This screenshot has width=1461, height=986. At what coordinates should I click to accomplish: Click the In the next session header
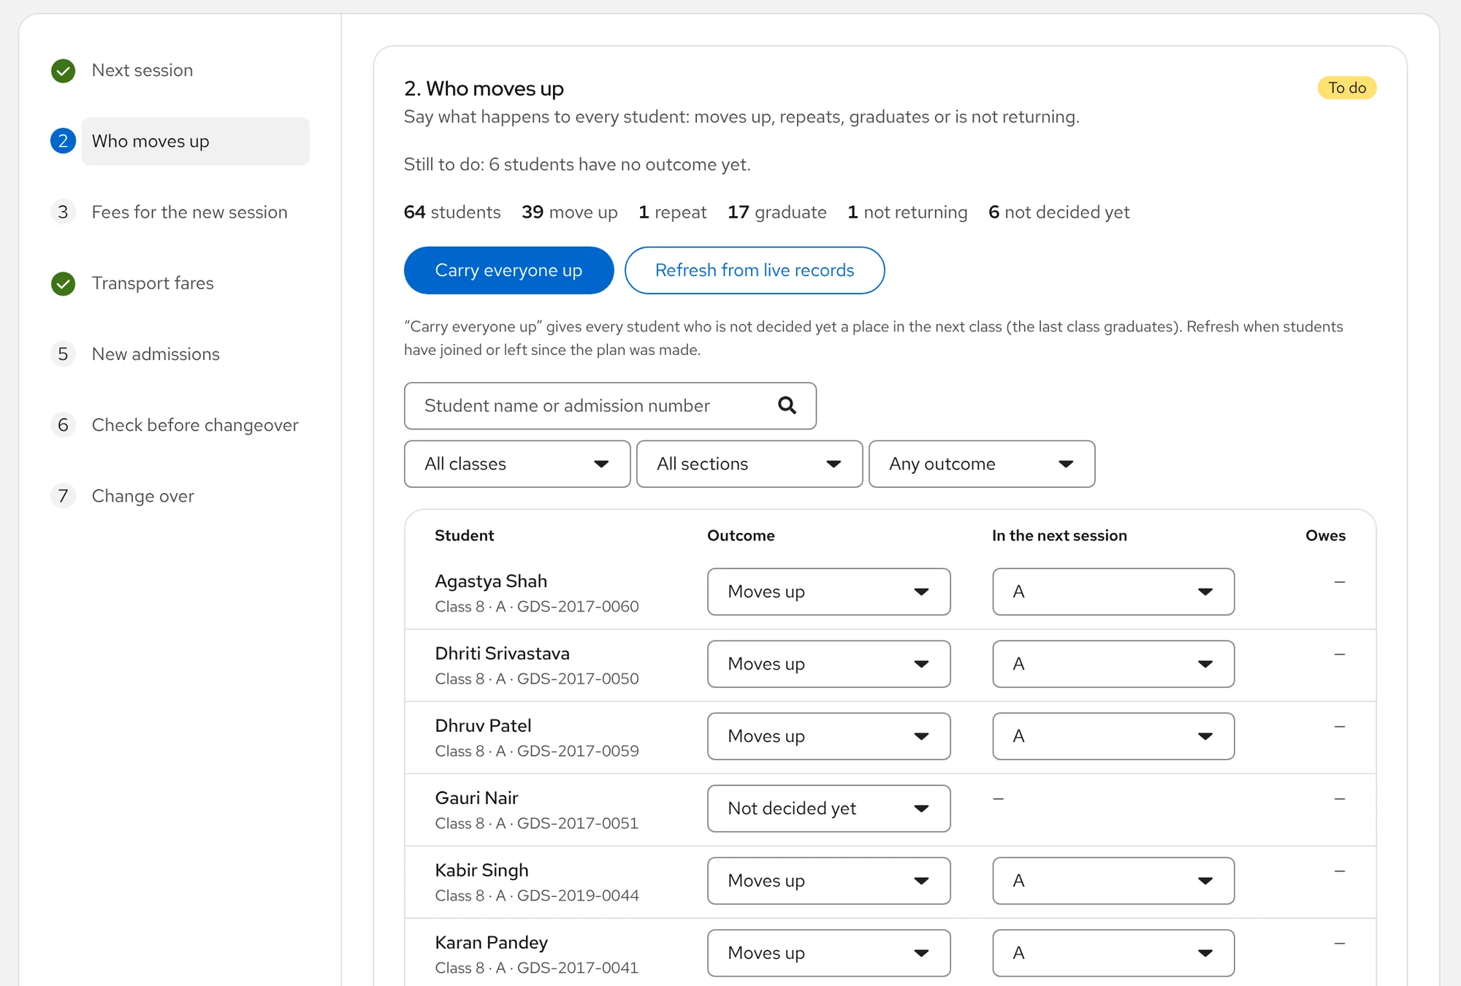(1059, 535)
